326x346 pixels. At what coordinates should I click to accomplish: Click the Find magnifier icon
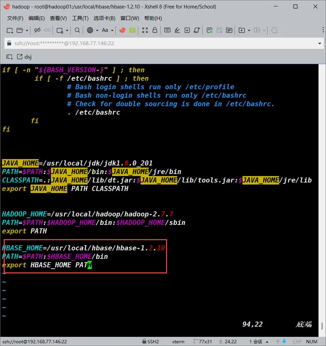[x=77, y=30]
